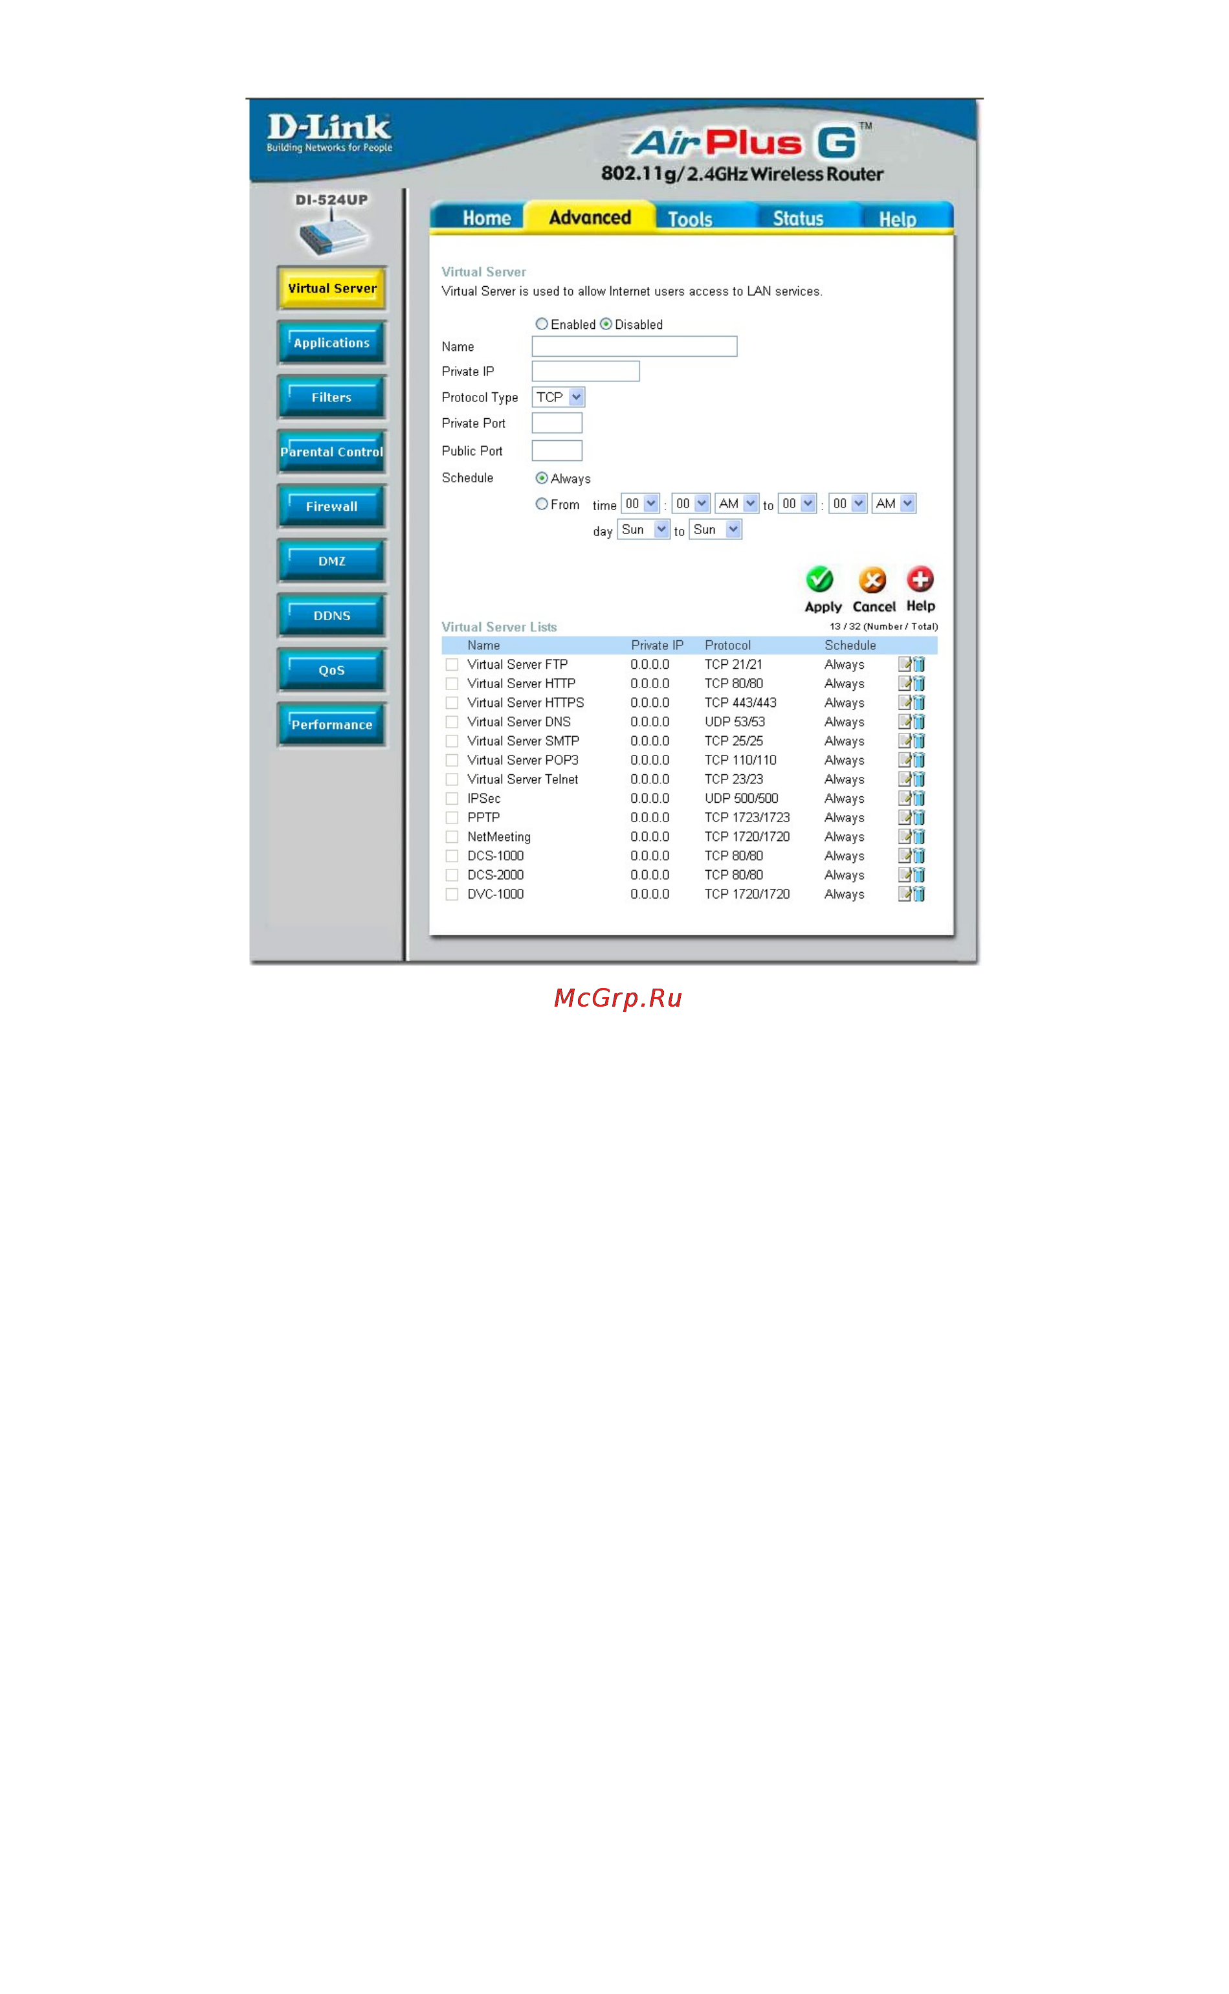Image resolution: width=1229 pixels, height=1994 pixels.
Task: Check the DCS-2000 checkbox
Action: coord(452,875)
